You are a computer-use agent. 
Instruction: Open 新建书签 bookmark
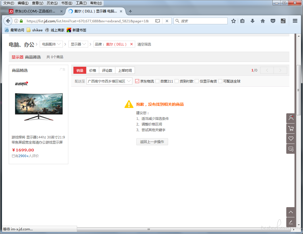77,30
